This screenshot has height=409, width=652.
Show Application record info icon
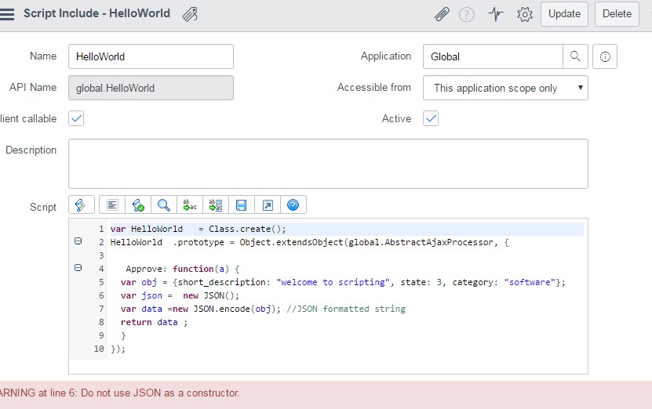605,56
